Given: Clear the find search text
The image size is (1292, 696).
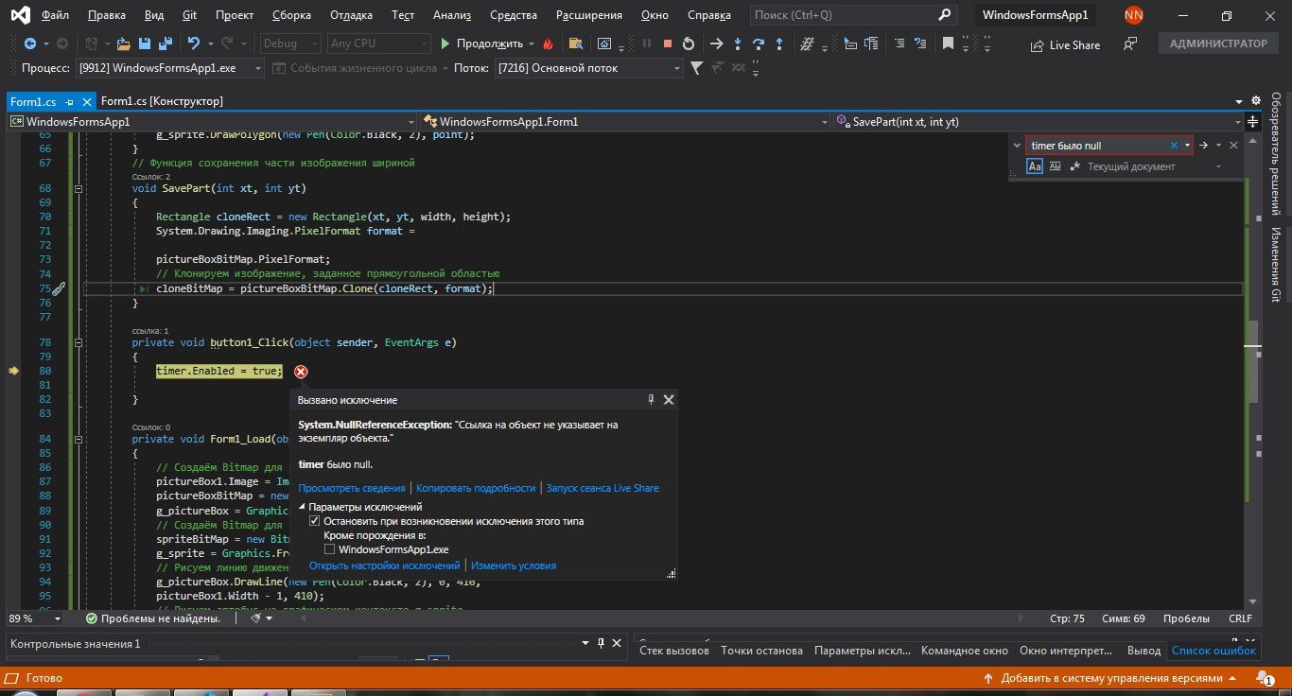Looking at the screenshot, I should click(1175, 146).
